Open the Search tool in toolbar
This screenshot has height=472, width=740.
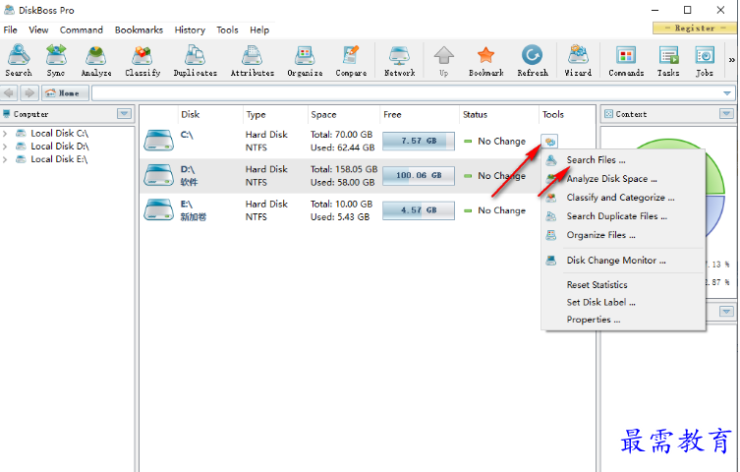pyautogui.click(x=19, y=60)
